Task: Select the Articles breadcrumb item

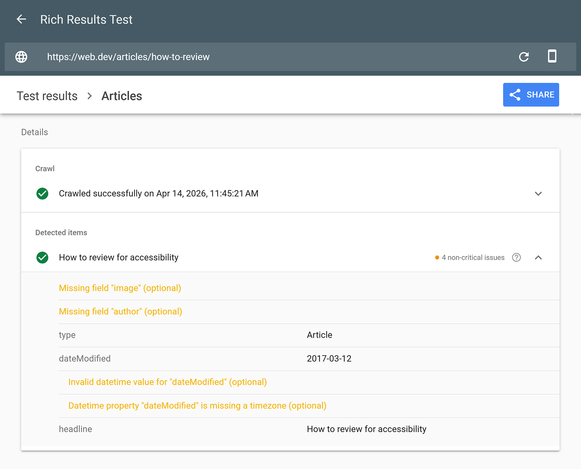Action: click(121, 96)
